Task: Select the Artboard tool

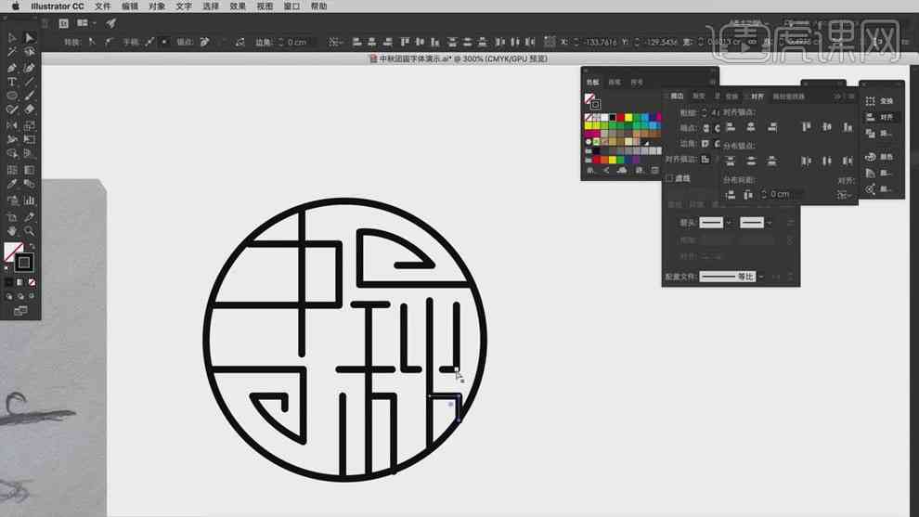Action: tap(12, 217)
